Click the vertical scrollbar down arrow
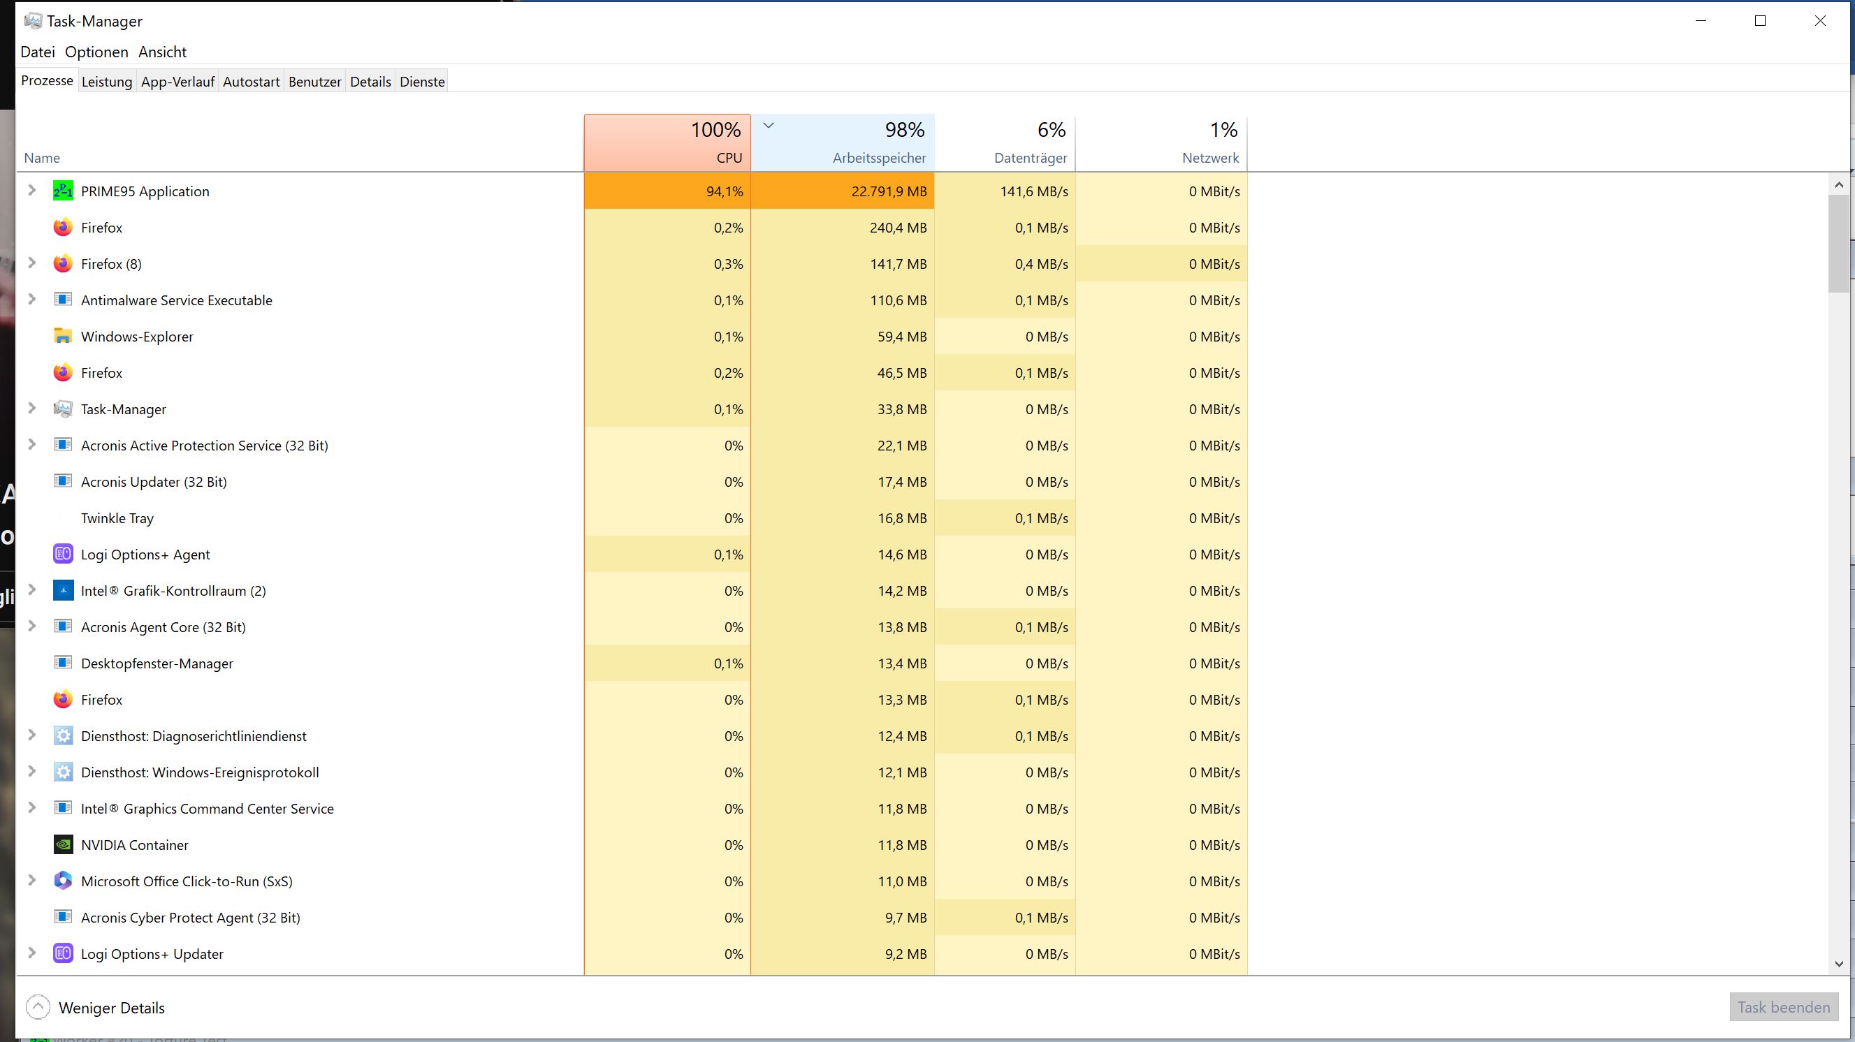Screen dimensions: 1855x1042 [x=1838, y=964]
